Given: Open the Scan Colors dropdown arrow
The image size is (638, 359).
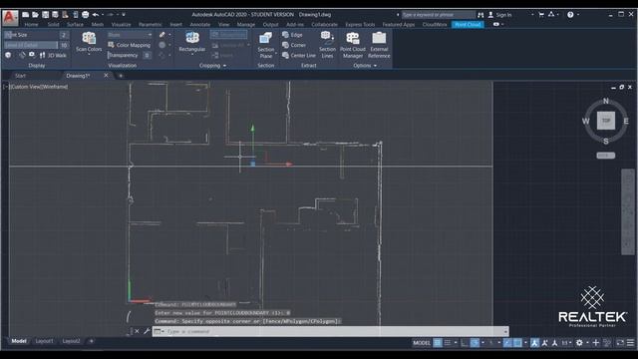Looking at the screenshot, I should click(89, 54).
